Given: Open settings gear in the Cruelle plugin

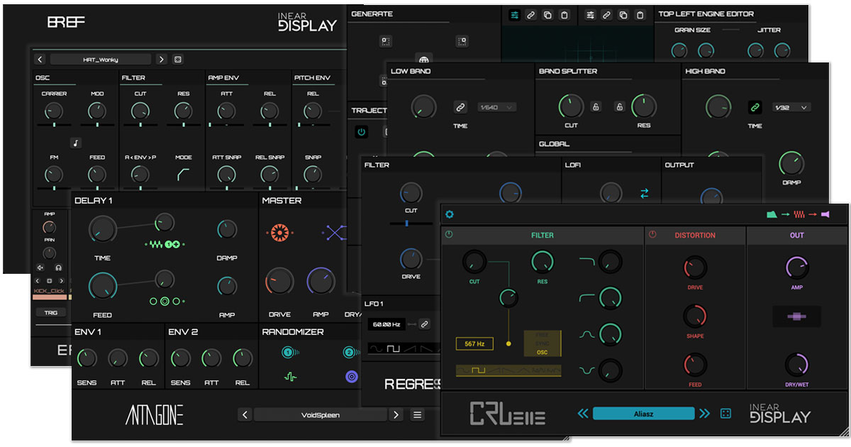Looking at the screenshot, I should point(449,214).
